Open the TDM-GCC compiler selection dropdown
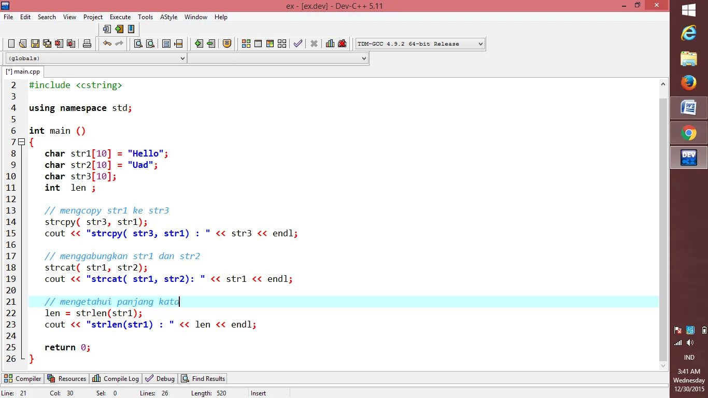Screen dimensions: 708x398 click(x=420, y=44)
